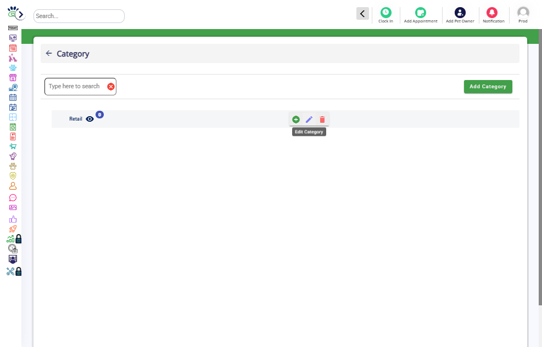Open the red calendar sidebar icon
This screenshot has height=347, width=542.
pyautogui.click(x=13, y=48)
